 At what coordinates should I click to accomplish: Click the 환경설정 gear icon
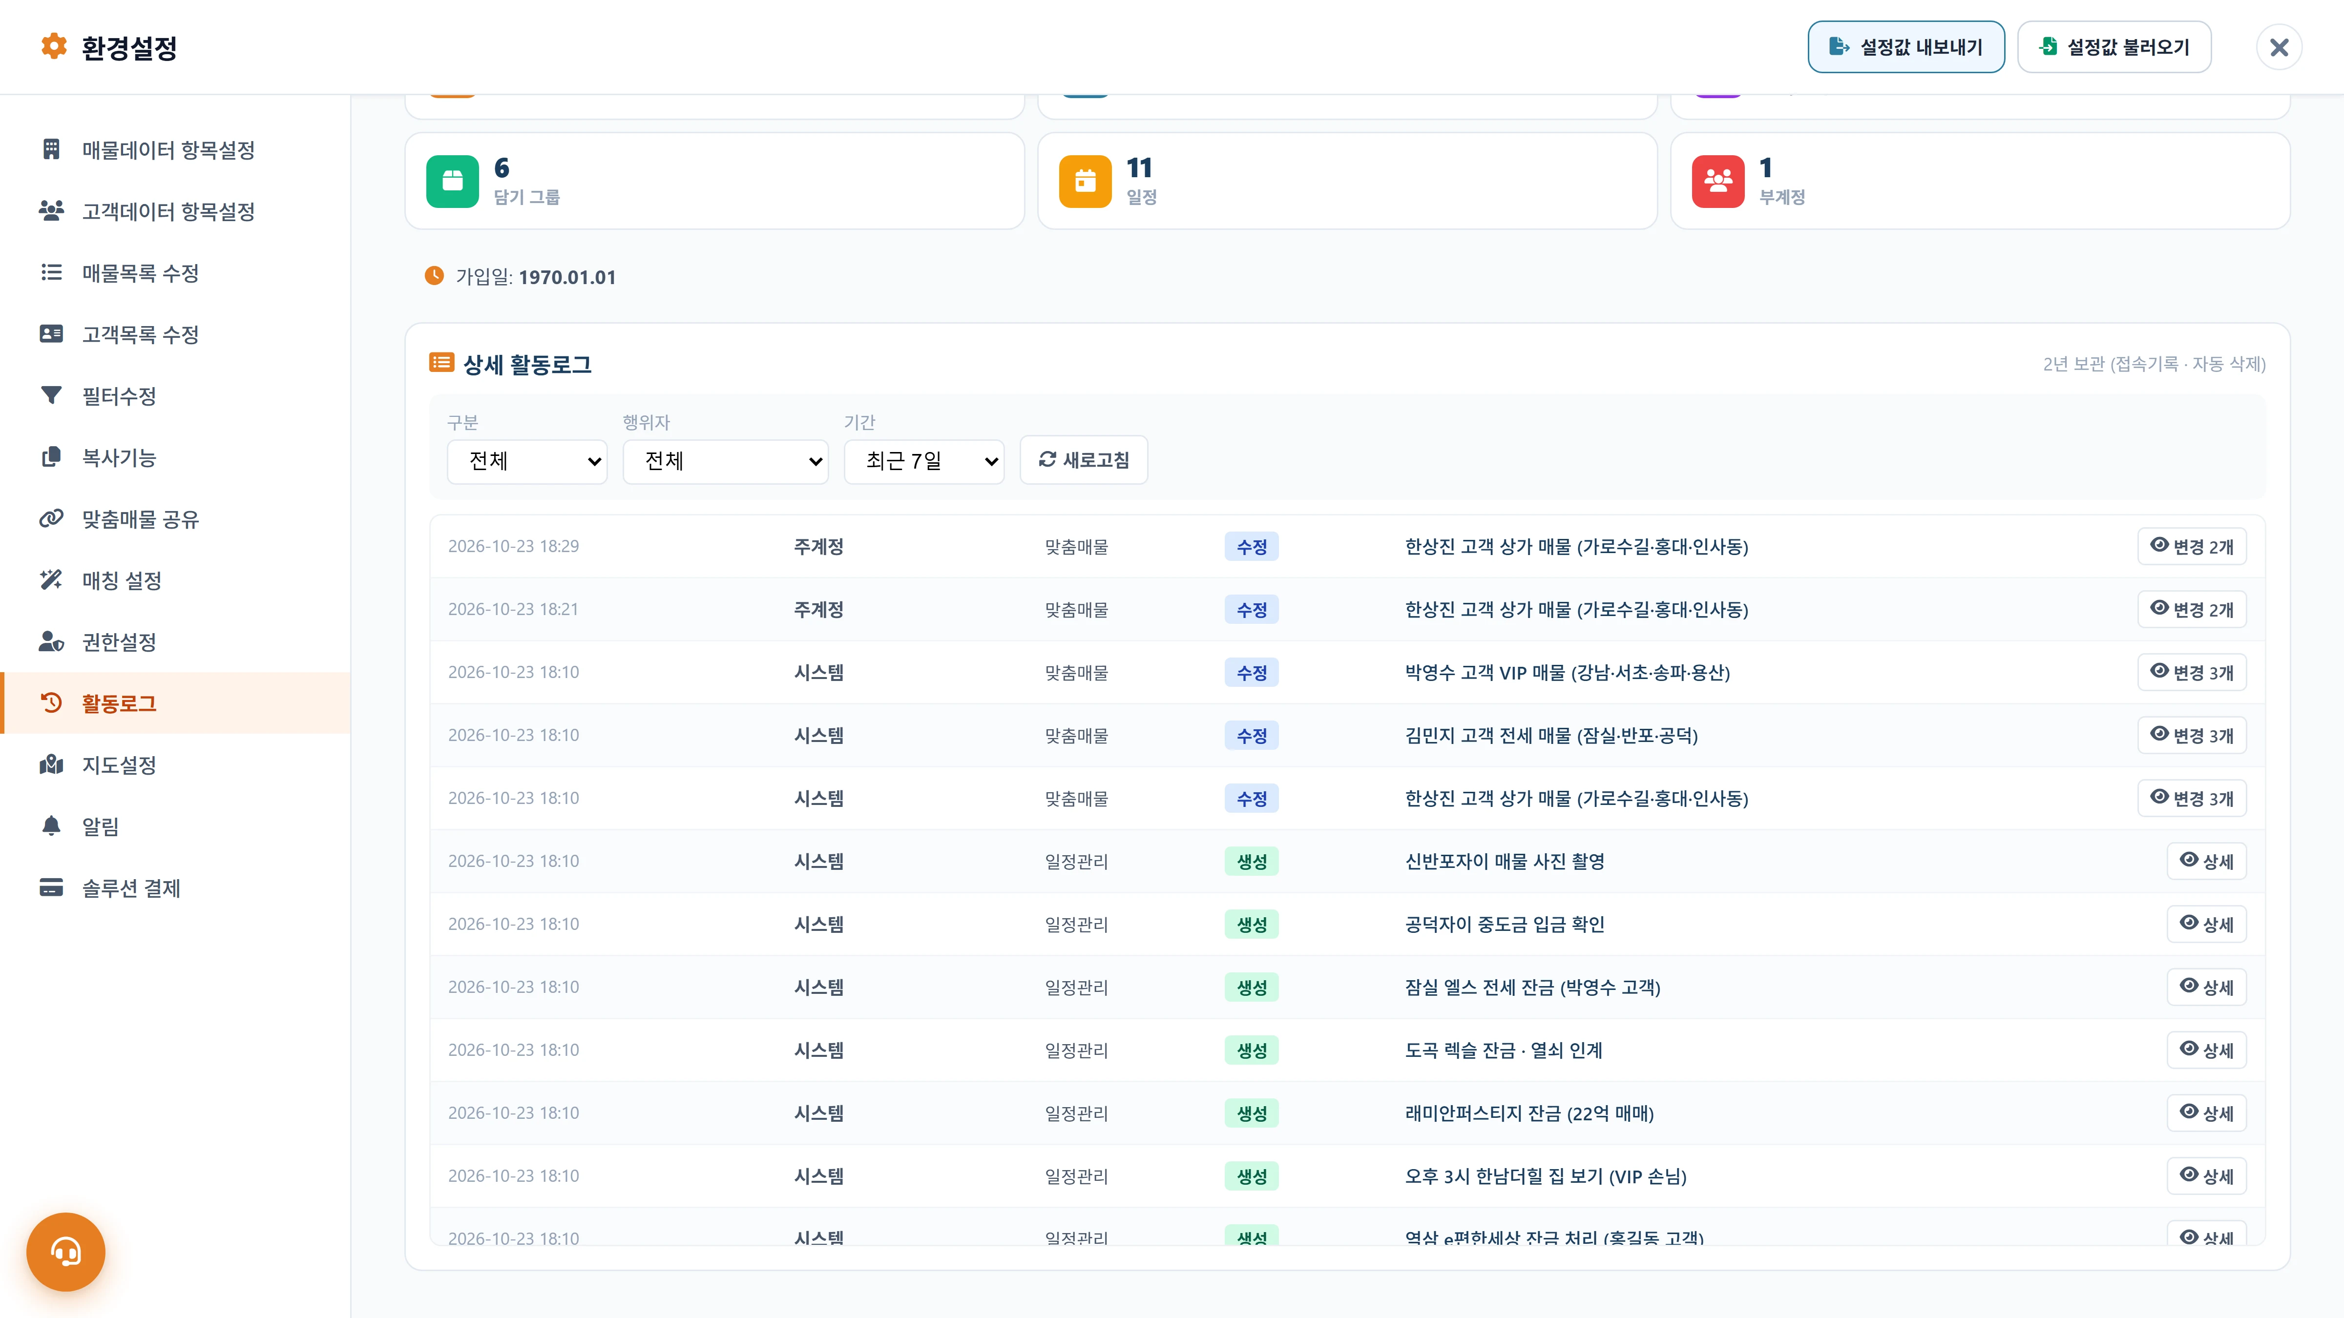54,46
